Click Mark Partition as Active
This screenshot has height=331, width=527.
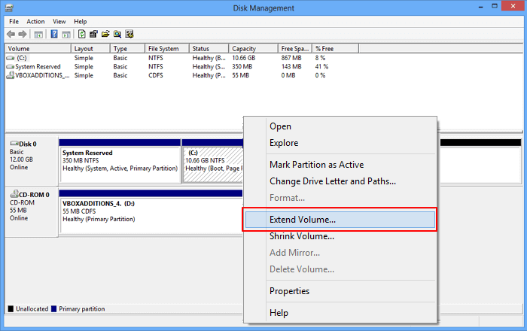pos(316,165)
